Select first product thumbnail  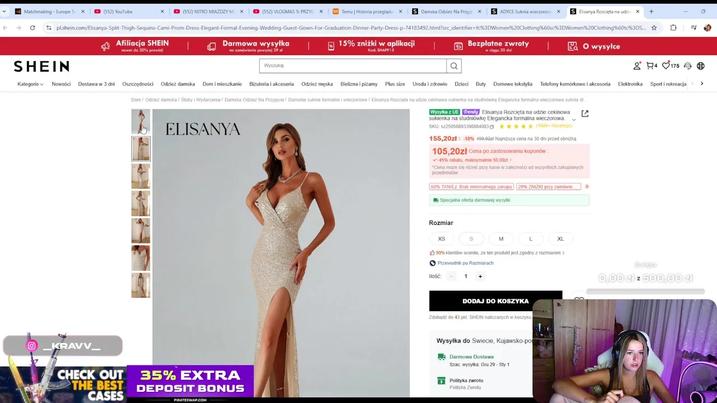click(141, 121)
